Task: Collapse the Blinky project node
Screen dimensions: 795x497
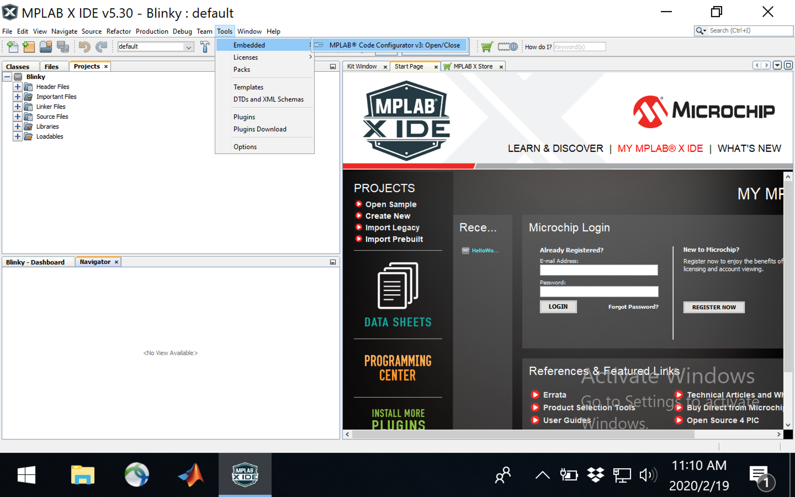Action: coord(7,77)
